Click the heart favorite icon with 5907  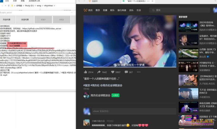click(113, 72)
